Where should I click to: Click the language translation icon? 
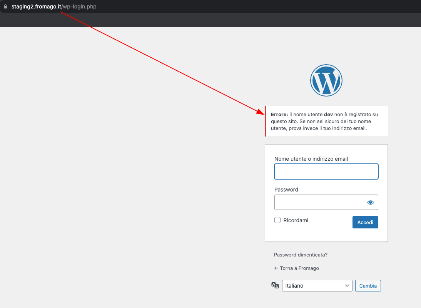(x=275, y=285)
